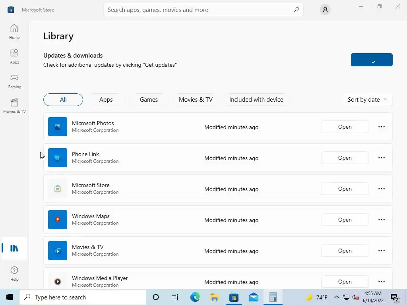Open the Apps section in sidebar
This screenshot has width=407, height=305.
pyautogui.click(x=14, y=56)
